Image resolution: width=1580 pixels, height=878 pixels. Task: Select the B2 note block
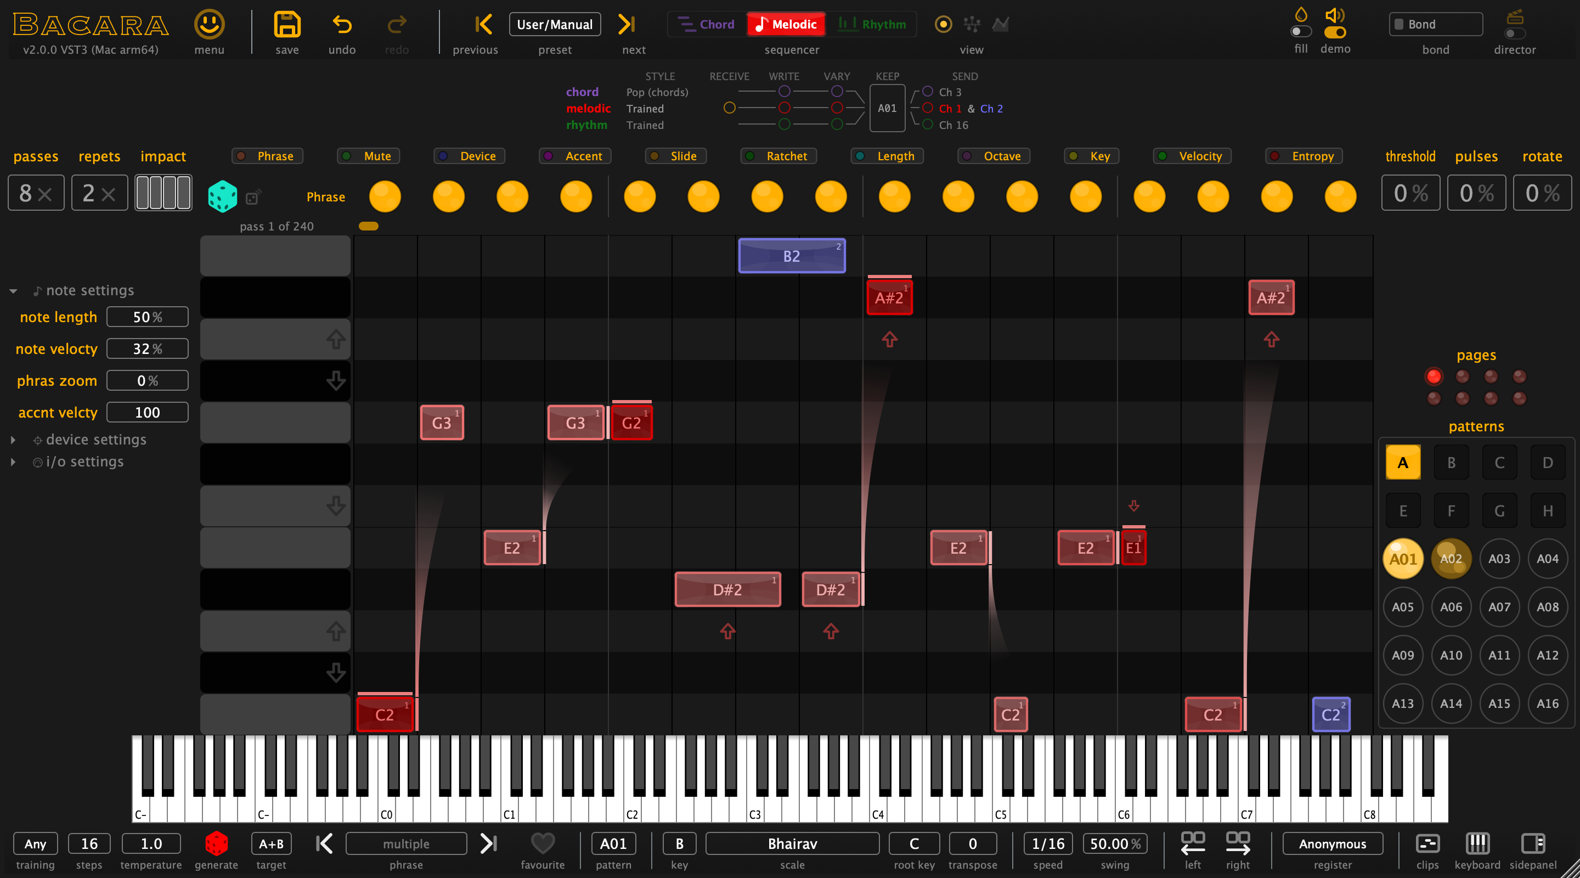(x=791, y=256)
